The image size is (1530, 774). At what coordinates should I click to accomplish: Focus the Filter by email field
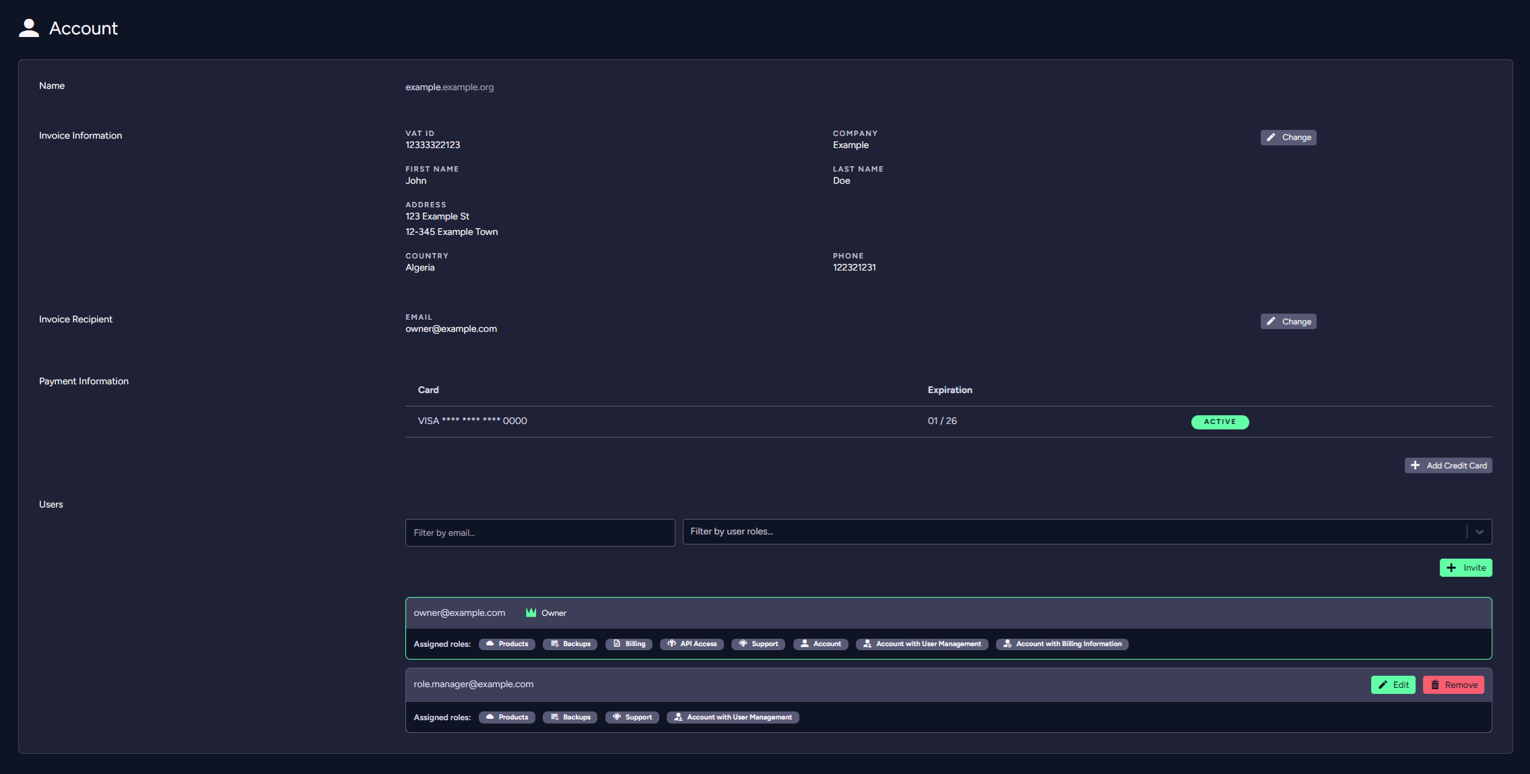539,532
